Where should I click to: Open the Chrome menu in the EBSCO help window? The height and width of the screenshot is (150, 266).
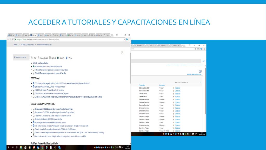coord(130,39)
